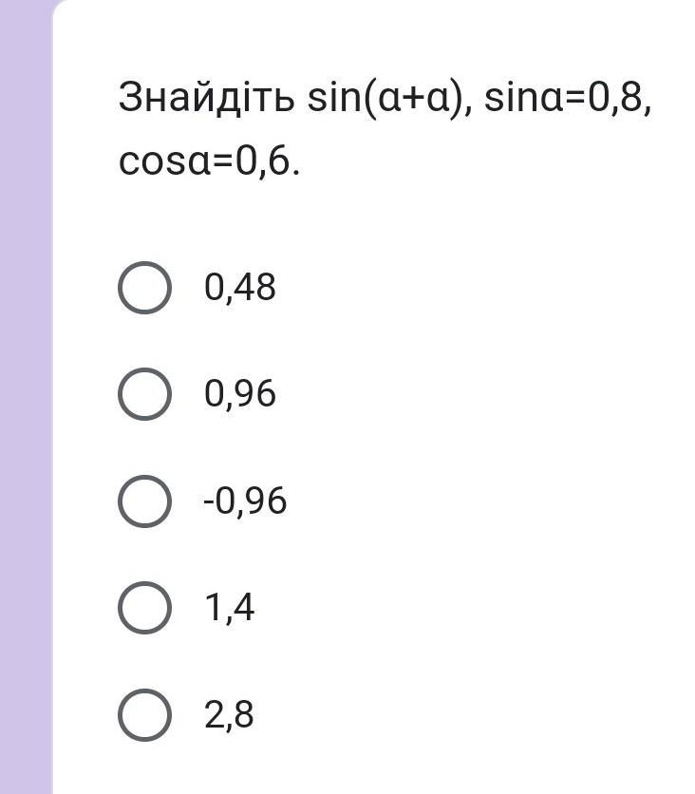Click the -0,96 answer label text
Screen dimensions: 695x794
(x=245, y=501)
